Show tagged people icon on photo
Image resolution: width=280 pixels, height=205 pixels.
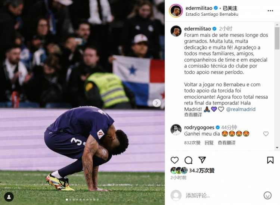[x=9, y=197]
